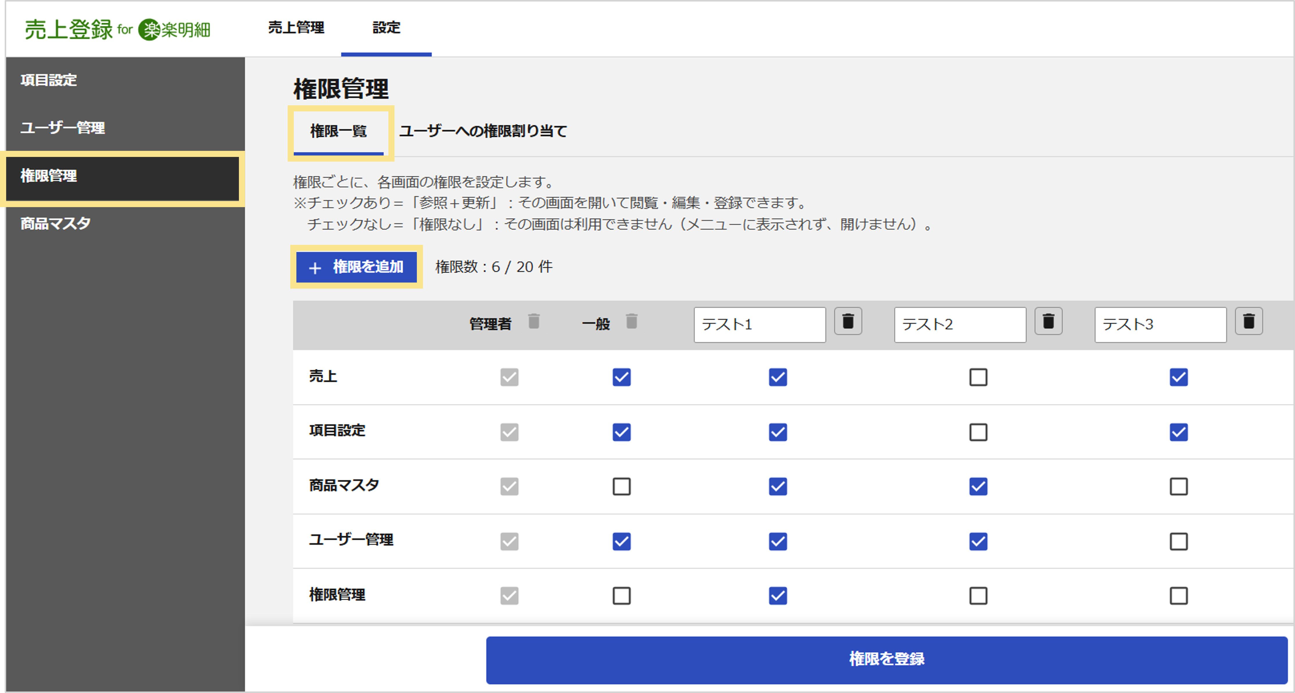Click the disabled 商品マスタ checkbox under 管理者
1295x693 pixels.
509,486
